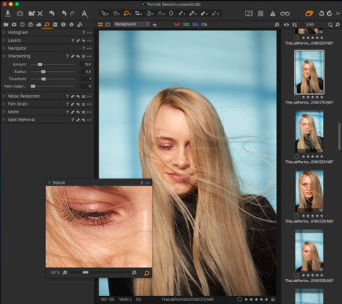Open the Metadata info tool tab
This screenshot has width=342, height=304.
[x=63, y=24]
